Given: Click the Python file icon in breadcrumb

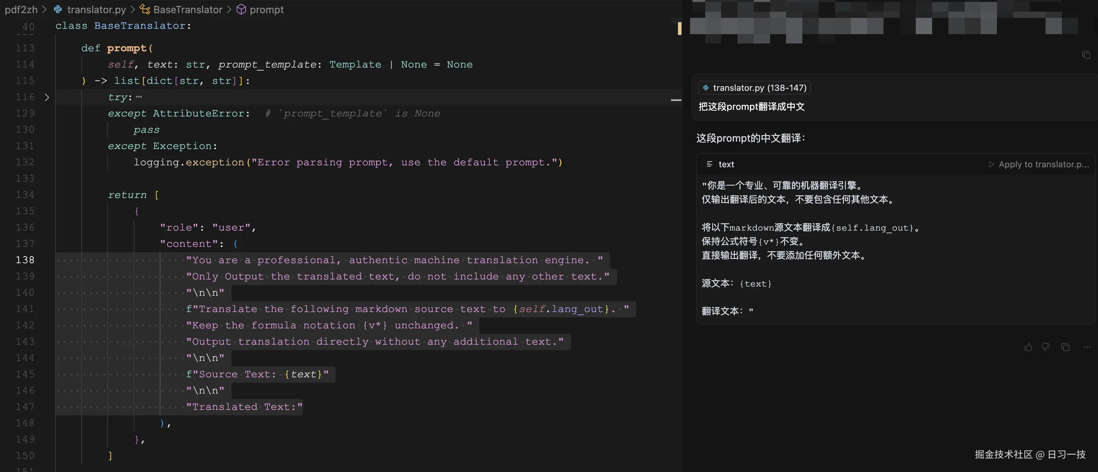Looking at the screenshot, I should click(58, 9).
